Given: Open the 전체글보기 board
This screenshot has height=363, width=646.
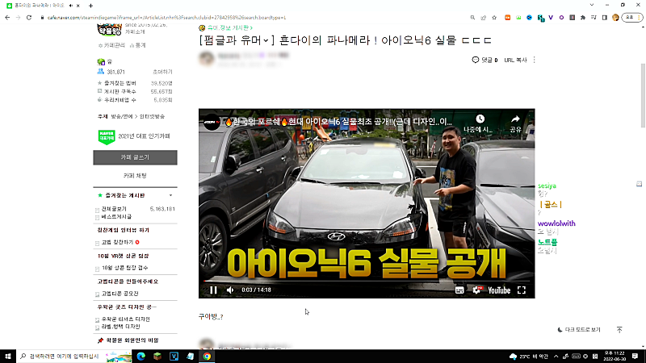Looking at the screenshot, I should [114, 209].
